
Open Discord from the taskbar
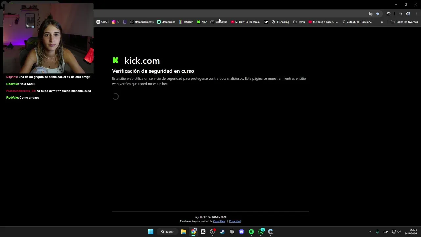click(x=242, y=232)
